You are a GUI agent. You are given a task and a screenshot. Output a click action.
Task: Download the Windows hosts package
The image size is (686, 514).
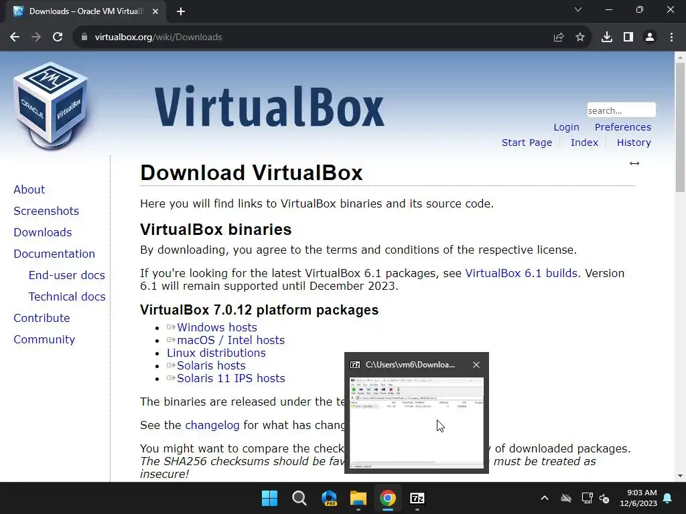click(x=216, y=327)
